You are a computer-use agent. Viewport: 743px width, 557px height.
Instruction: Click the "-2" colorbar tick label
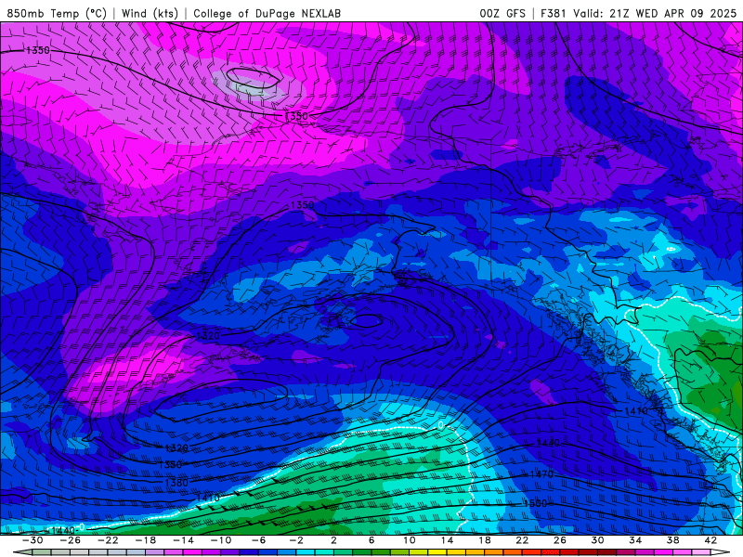point(296,540)
